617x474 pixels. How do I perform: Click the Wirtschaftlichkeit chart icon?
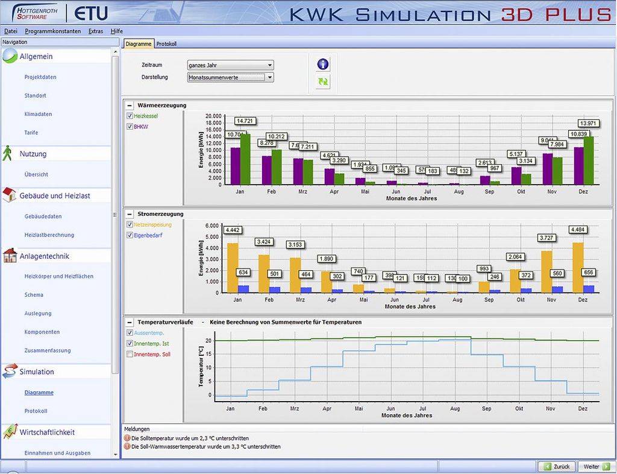tap(10, 431)
